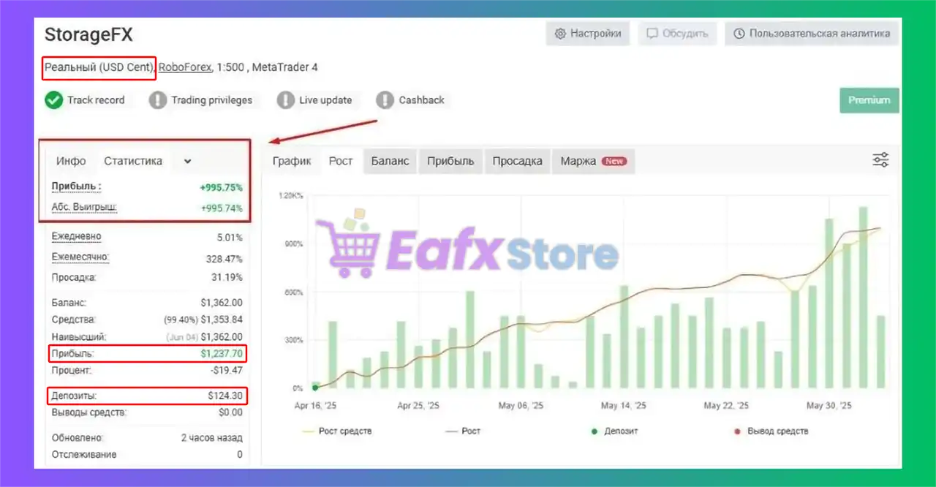Image resolution: width=936 pixels, height=487 pixels.
Task: Click the Cashback warning icon
Action: [385, 100]
